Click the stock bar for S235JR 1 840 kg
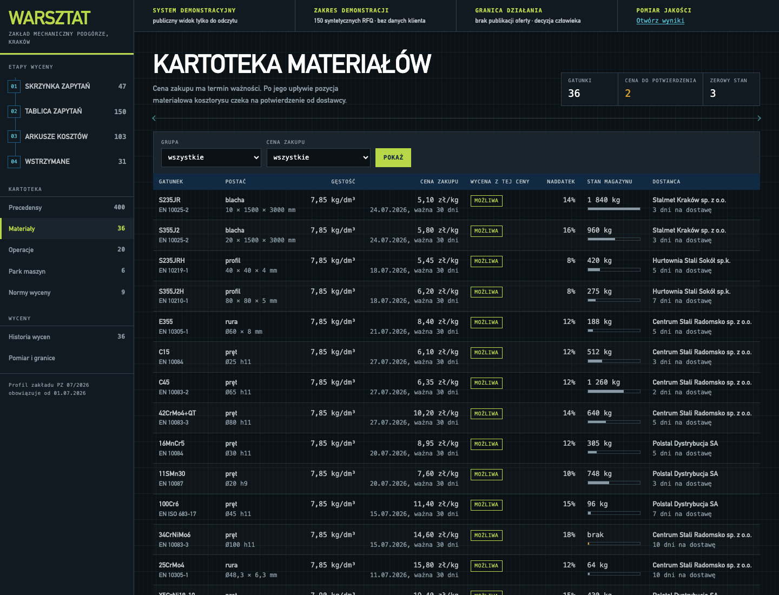Image resolution: width=779 pixels, height=595 pixels. tap(613, 209)
